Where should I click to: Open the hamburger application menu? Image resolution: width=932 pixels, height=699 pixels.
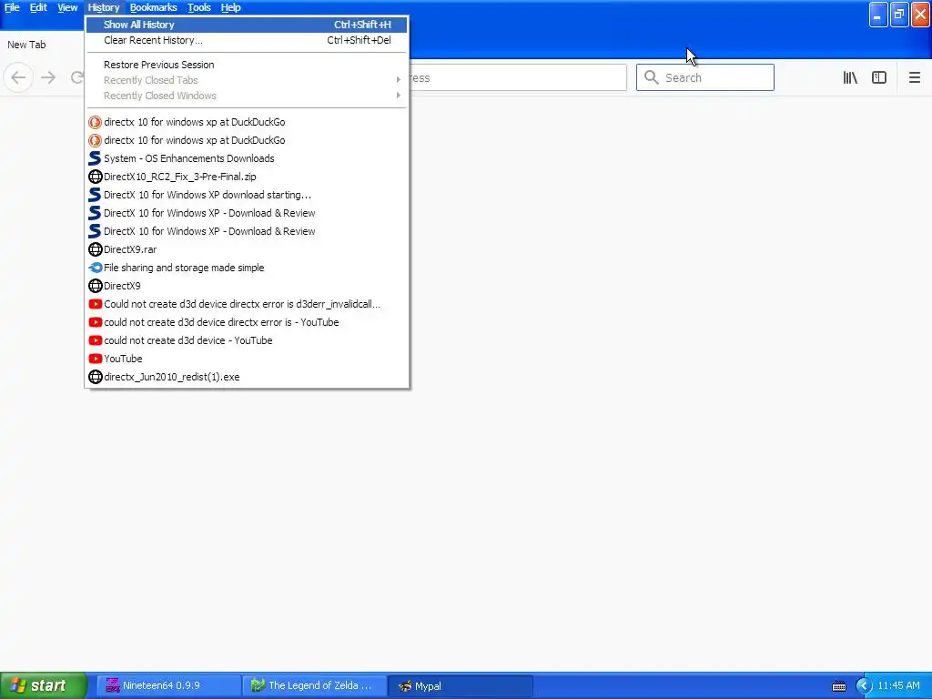pyautogui.click(x=915, y=78)
